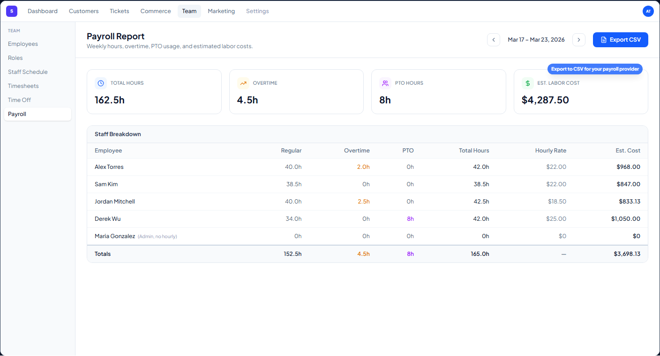The height and width of the screenshot is (356, 660).
Task: Click the Totals est. cost $3,698.13
Action: pos(627,254)
